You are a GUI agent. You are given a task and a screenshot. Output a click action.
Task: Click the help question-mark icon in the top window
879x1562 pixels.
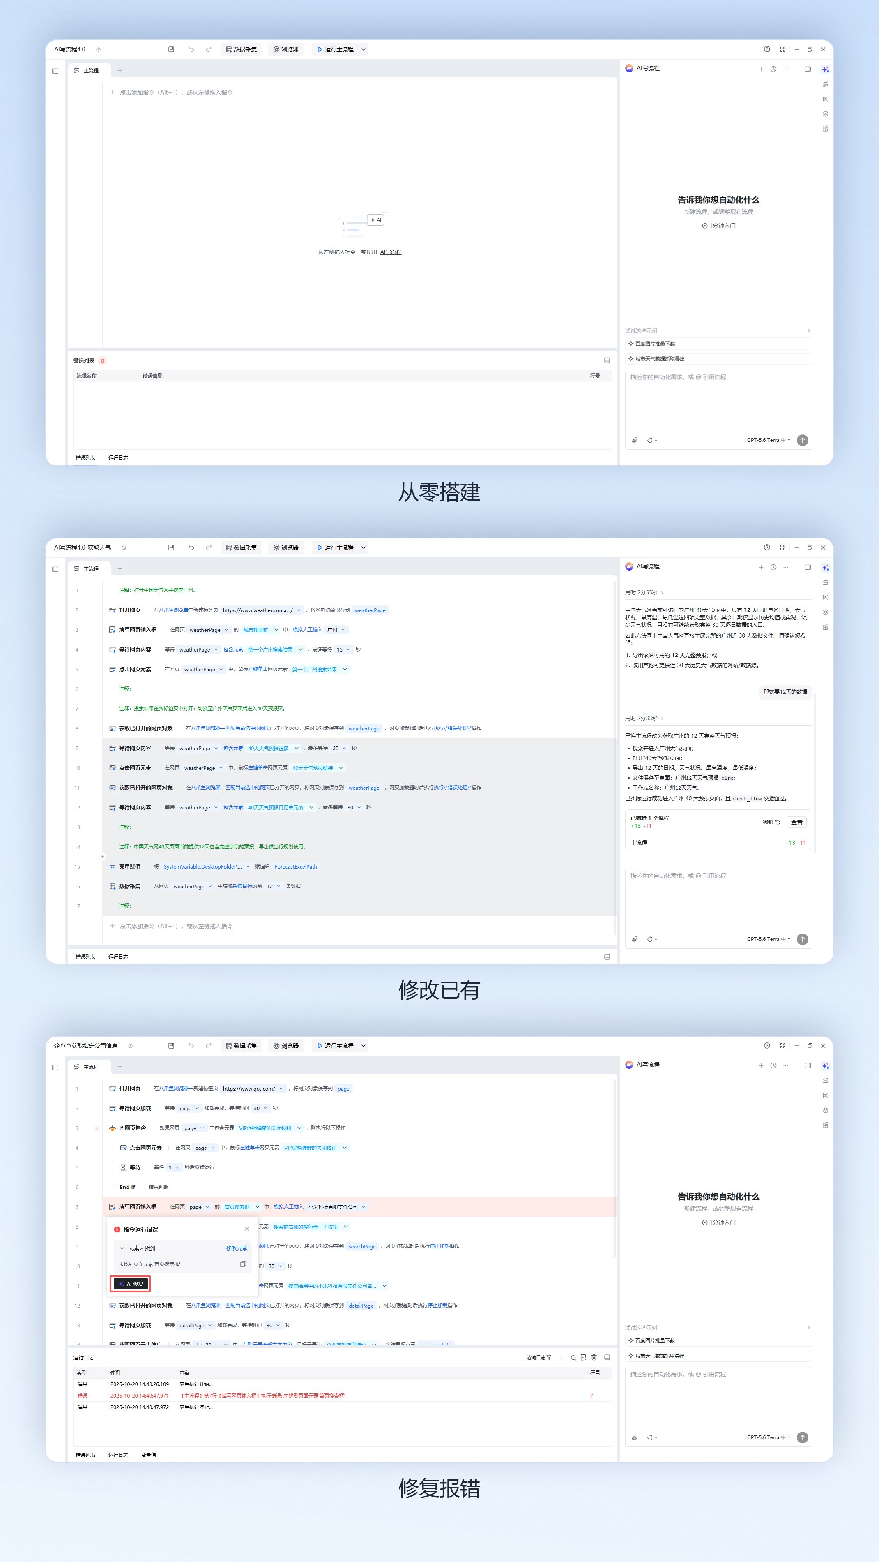click(x=767, y=49)
